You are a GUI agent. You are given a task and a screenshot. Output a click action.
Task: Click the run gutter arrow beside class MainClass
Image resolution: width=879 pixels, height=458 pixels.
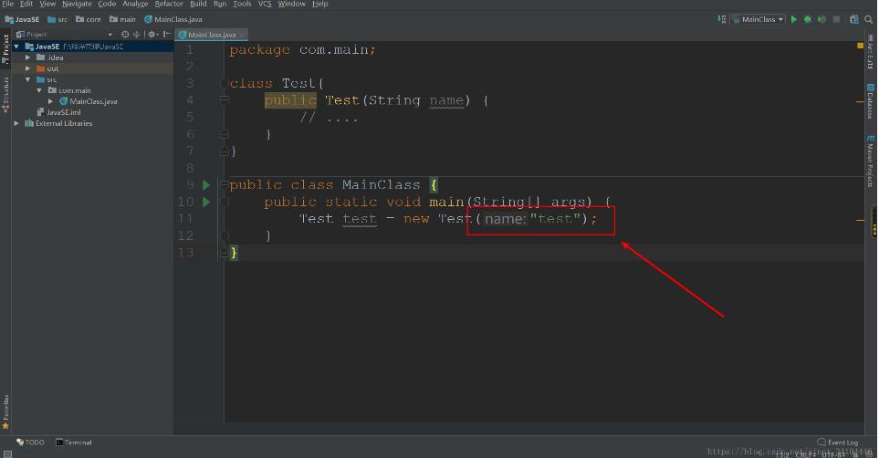pos(206,185)
